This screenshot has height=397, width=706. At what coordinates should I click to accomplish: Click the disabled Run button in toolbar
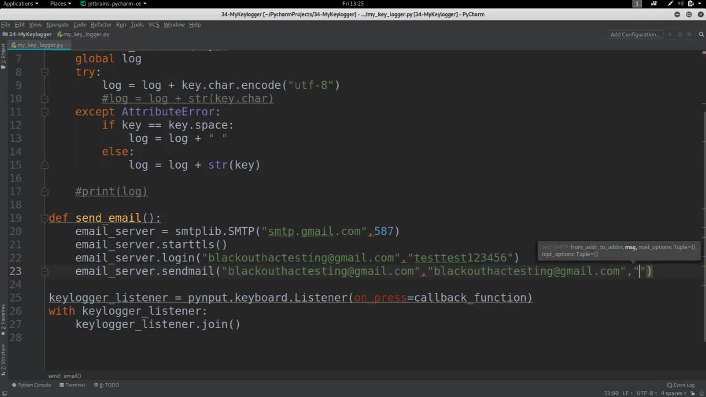(670, 34)
